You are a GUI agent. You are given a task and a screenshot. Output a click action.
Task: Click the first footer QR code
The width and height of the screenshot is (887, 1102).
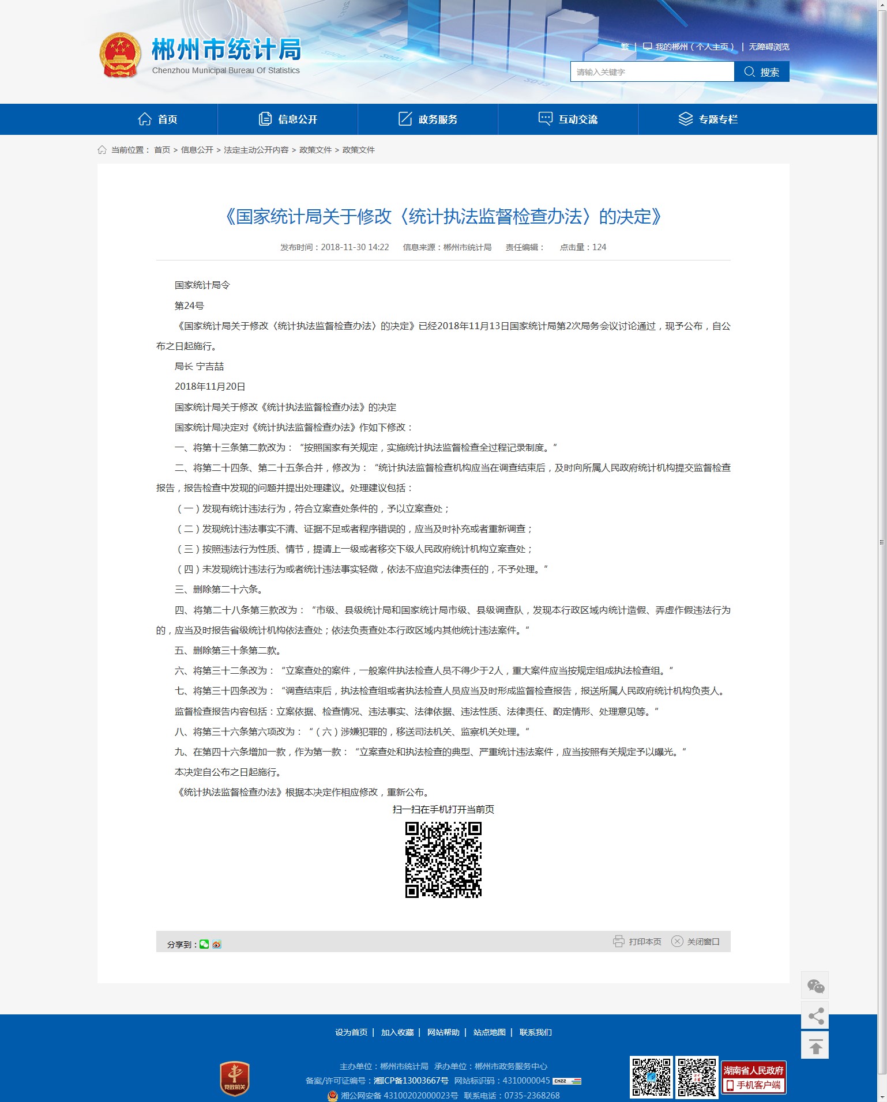651,1077
